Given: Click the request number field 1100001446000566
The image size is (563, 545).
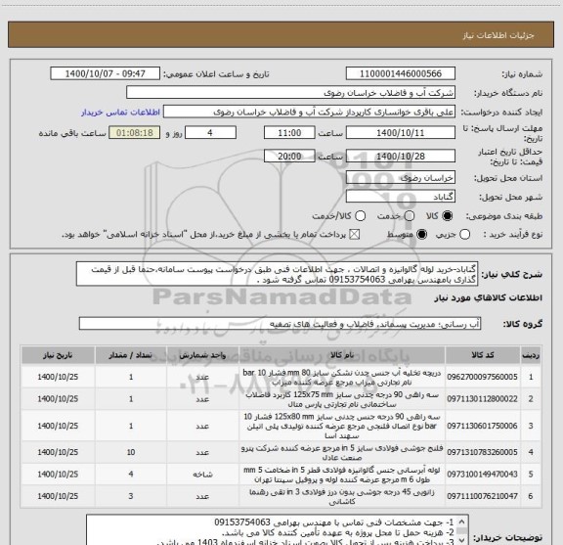Looking at the screenshot, I should pos(401,73).
